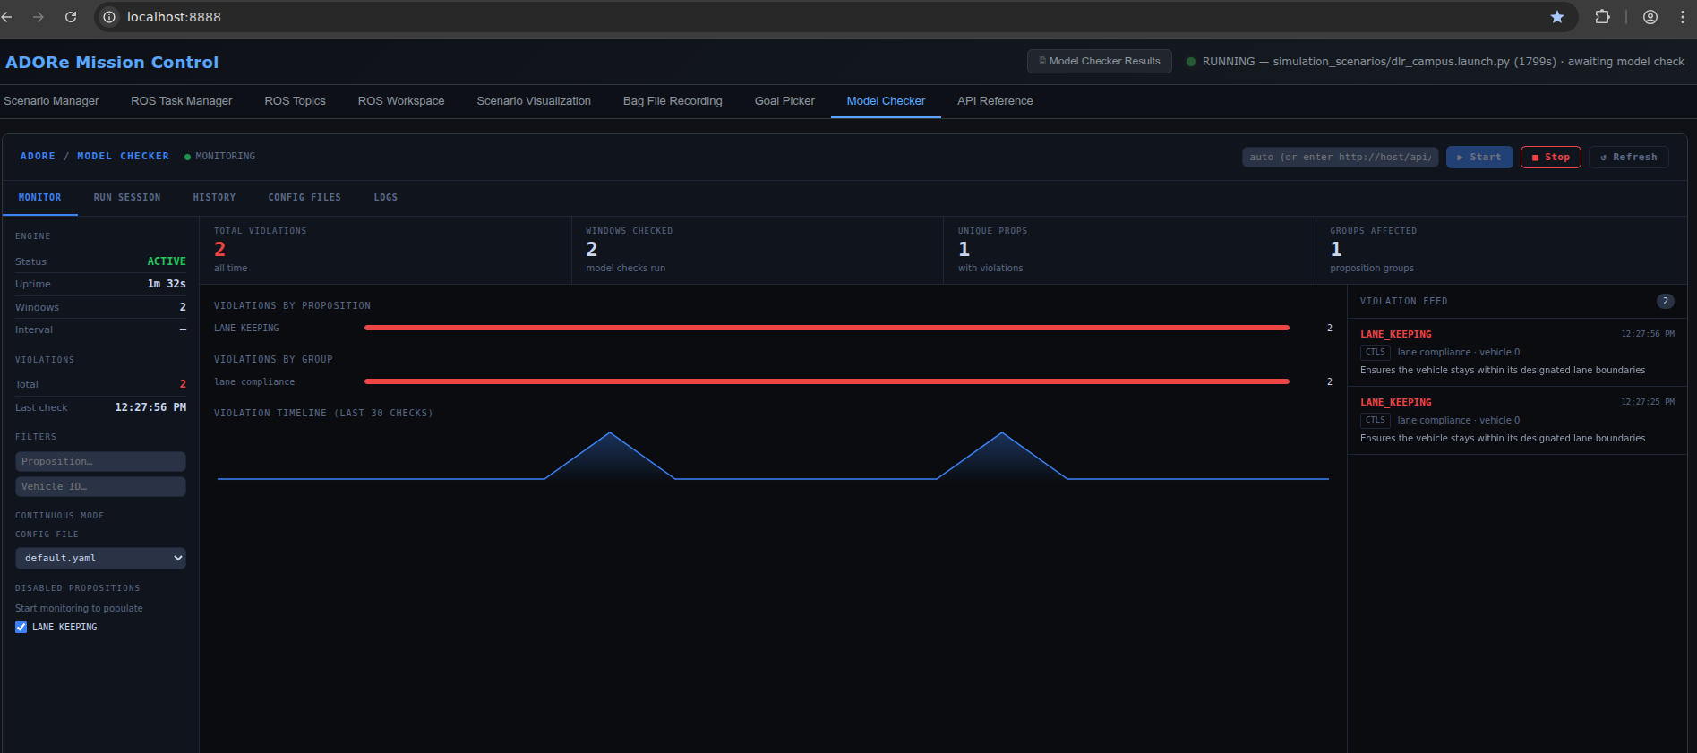The height and width of the screenshot is (753, 1697).
Task: Click the GROUPS AFFECTED stat card
Action: click(x=1501, y=250)
